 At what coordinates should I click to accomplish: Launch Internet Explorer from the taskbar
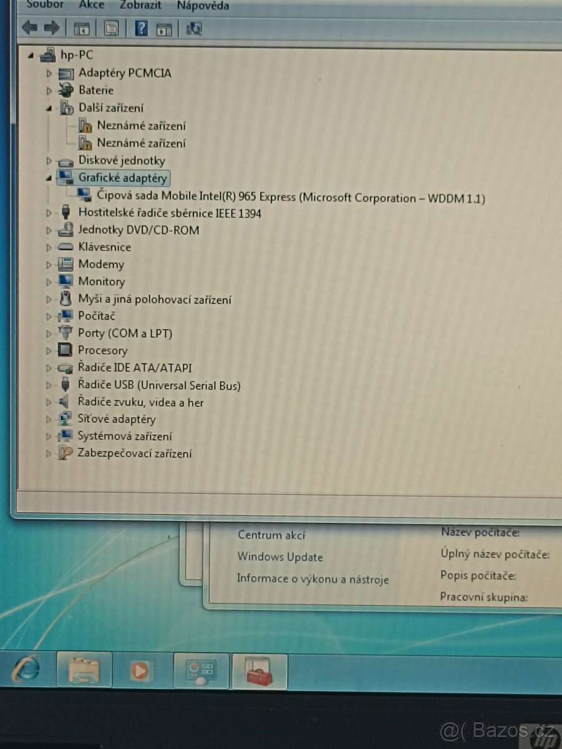click(27, 670)
